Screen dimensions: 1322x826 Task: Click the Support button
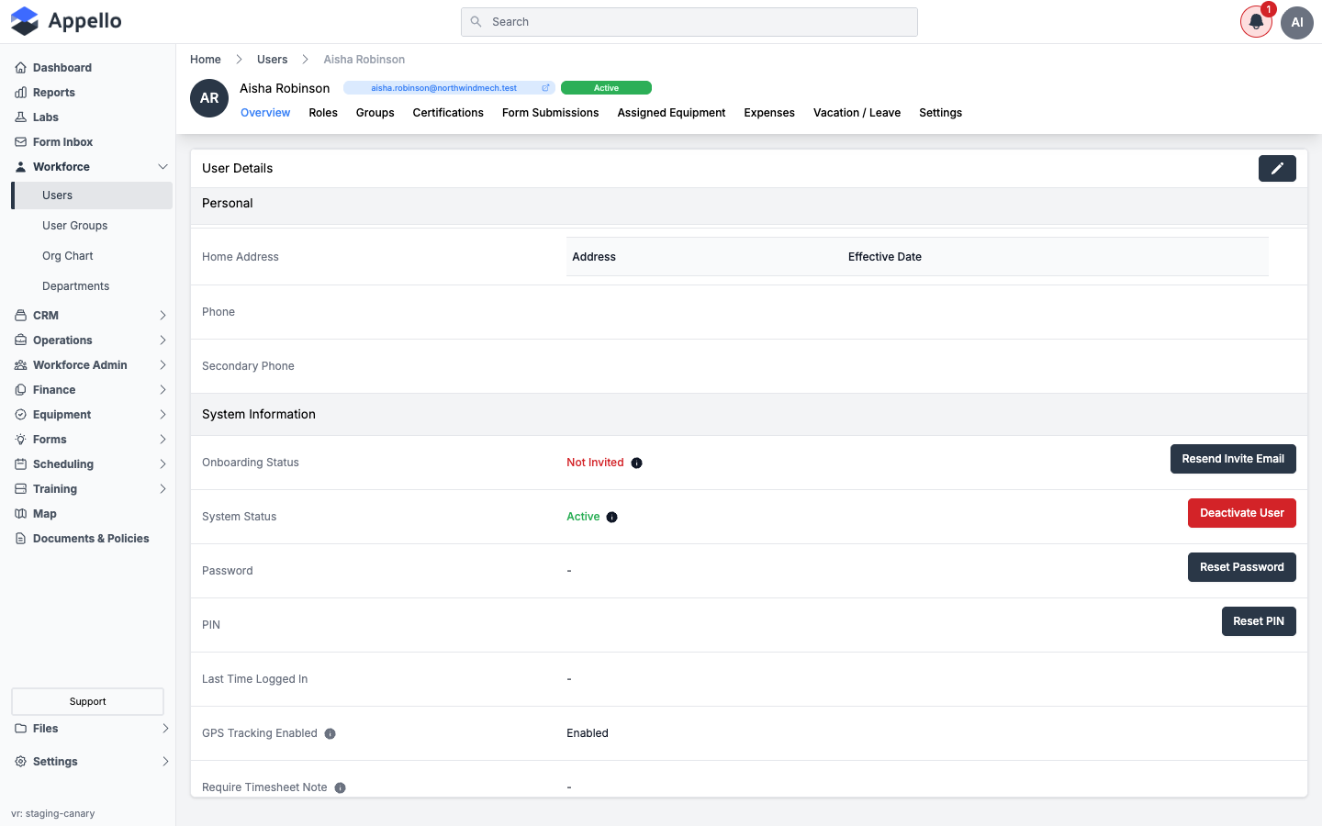[x=87, y=701]
